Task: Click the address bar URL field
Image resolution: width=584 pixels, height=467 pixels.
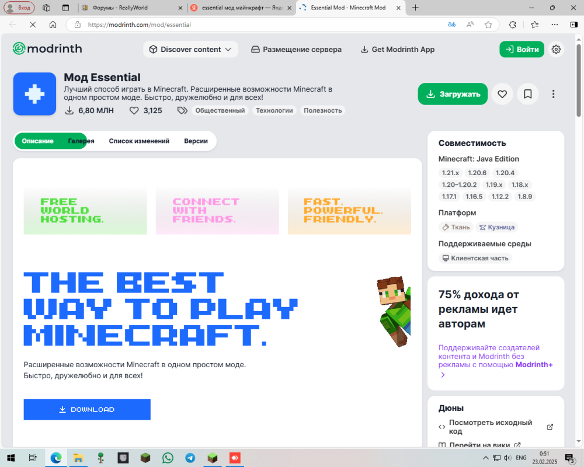Action: pyautogui.click(x=260, y=25)
